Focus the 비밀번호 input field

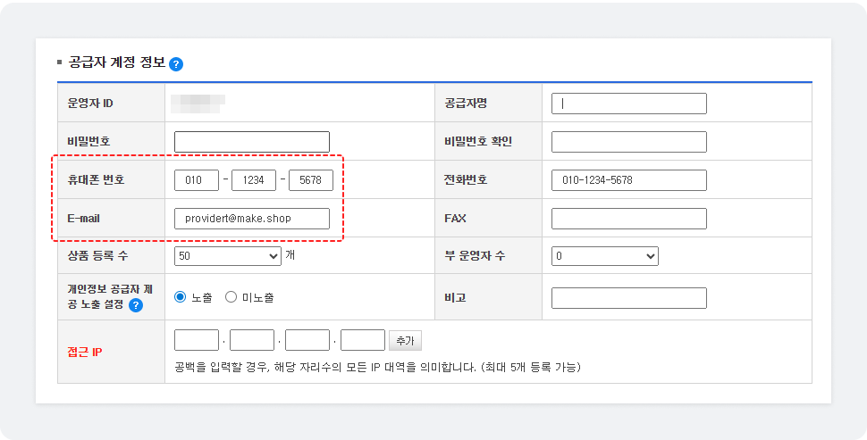252,142
